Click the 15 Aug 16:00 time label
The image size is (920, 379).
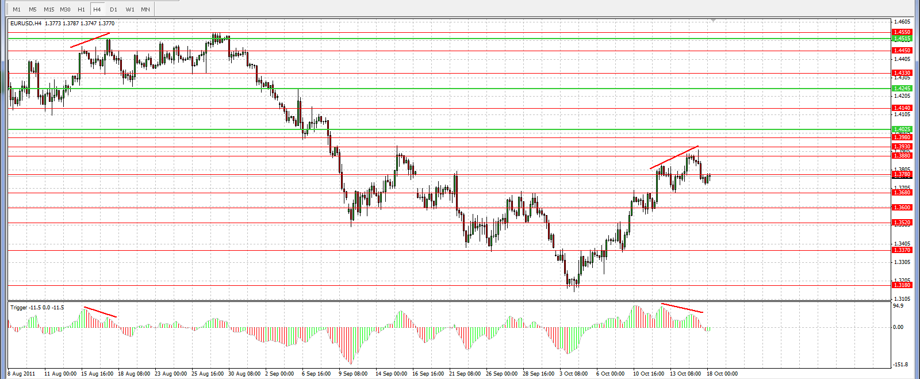pos(97,374)
